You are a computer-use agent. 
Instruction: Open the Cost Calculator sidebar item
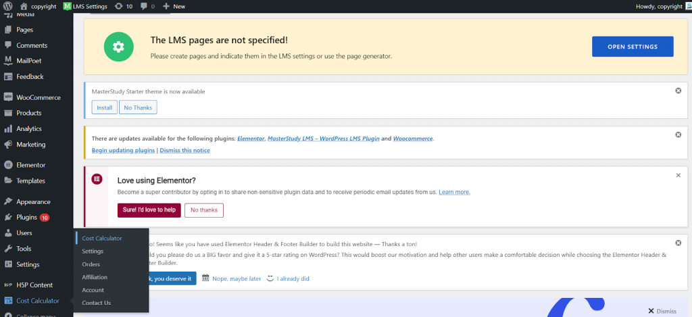click(x=36, y=301)
